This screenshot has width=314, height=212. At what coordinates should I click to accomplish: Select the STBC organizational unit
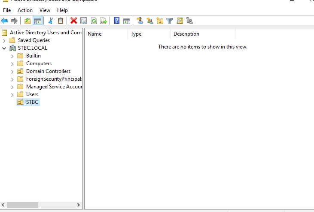click(32, 102)
